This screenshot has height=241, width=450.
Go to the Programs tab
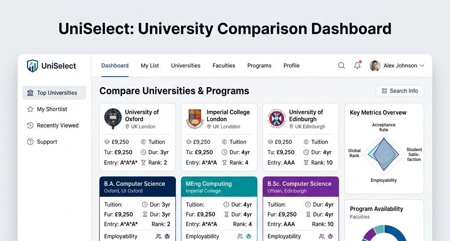259,66
